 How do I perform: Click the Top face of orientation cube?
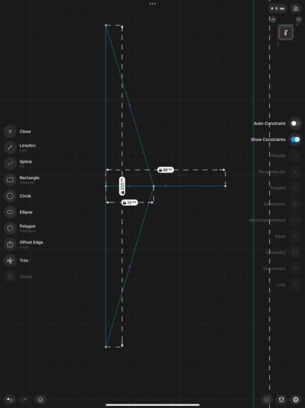pos(286,33)
